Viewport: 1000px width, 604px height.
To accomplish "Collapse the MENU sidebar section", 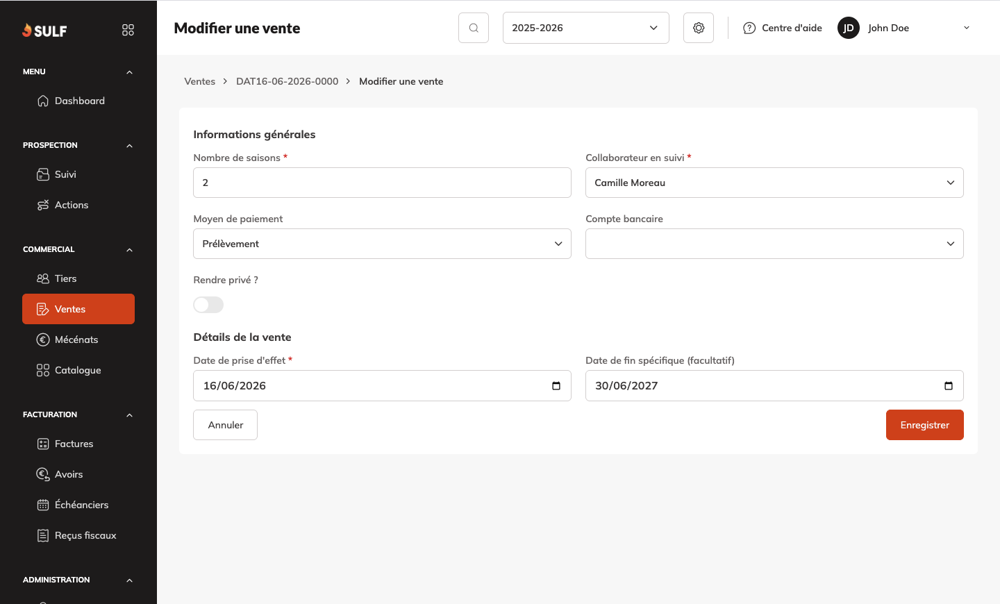I will [x=129, y=72].
